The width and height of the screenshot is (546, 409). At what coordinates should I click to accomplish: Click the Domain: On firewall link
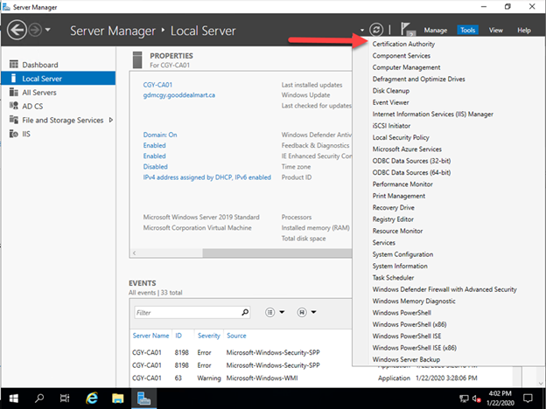point(160,135)
